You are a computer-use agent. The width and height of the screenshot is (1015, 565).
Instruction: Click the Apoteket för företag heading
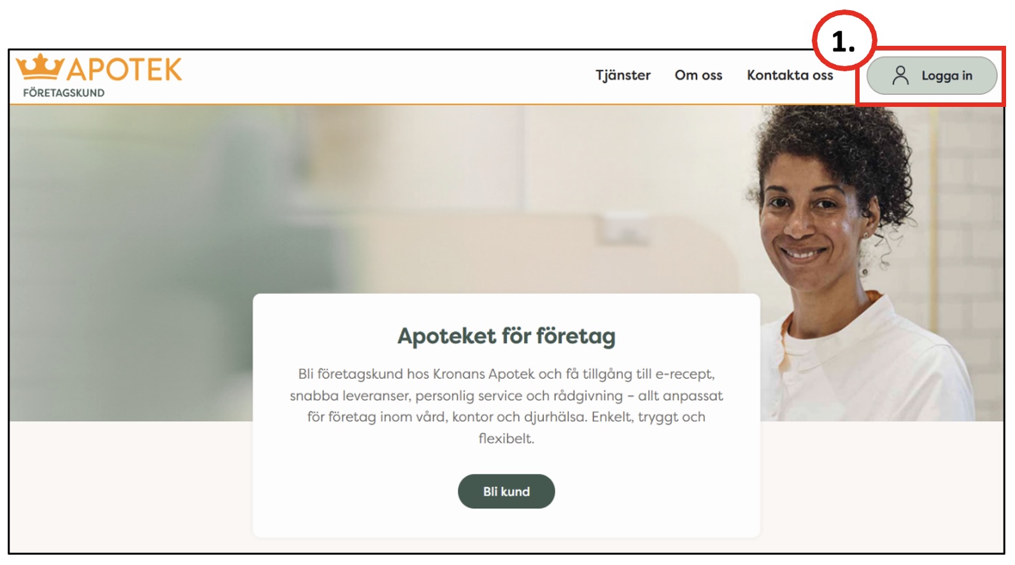[506, 336]
